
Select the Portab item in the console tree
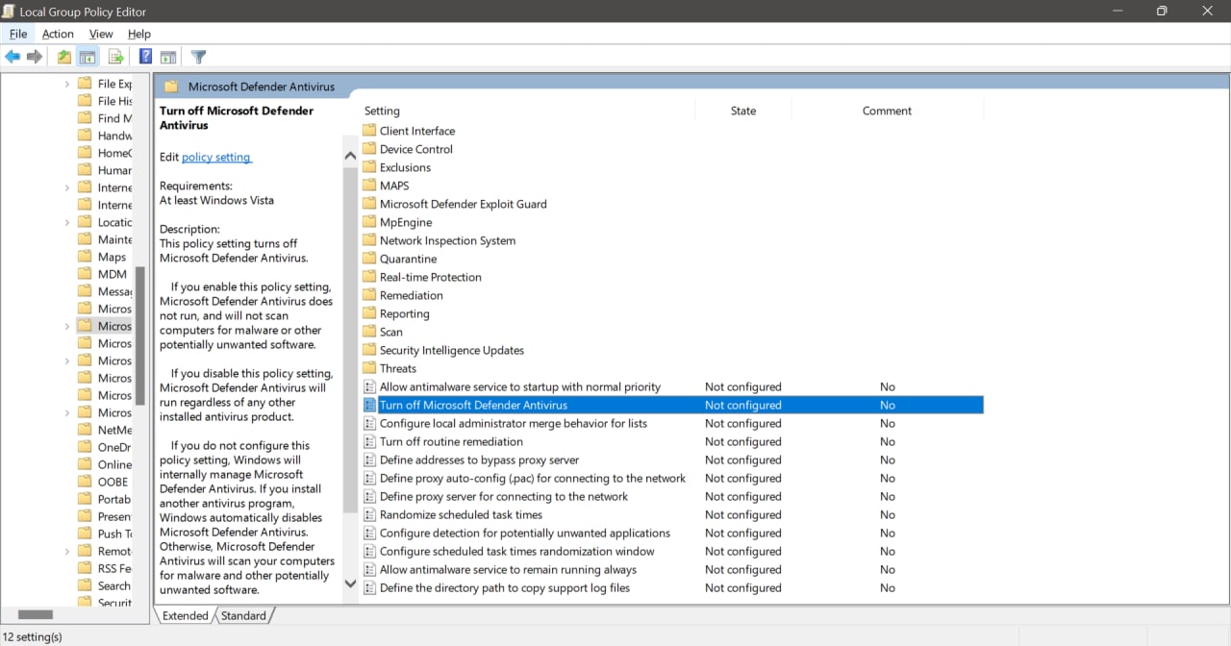[113, 499]
